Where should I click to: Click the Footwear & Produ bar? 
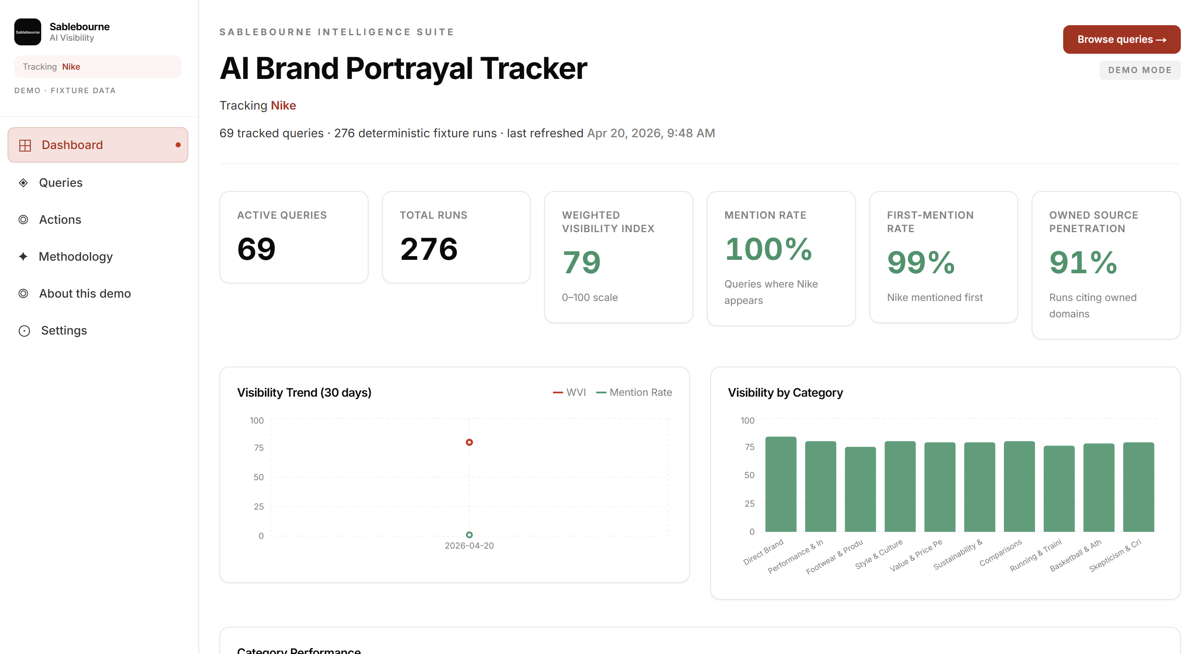860,489
